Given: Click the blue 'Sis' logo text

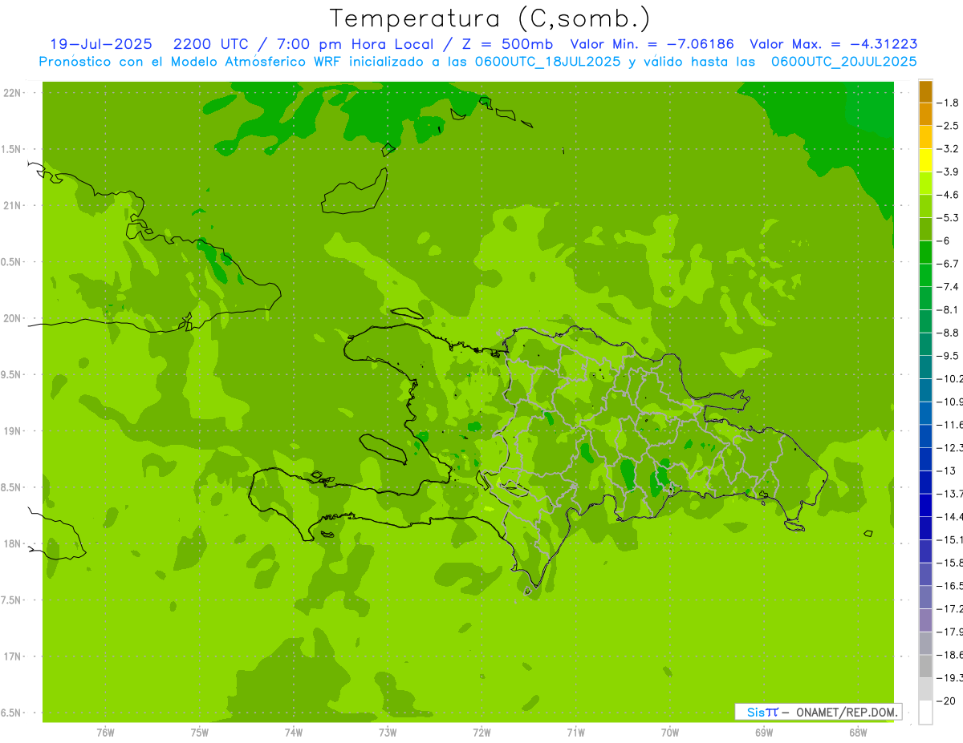Looking at the screenshot, I should click(754, 712).
